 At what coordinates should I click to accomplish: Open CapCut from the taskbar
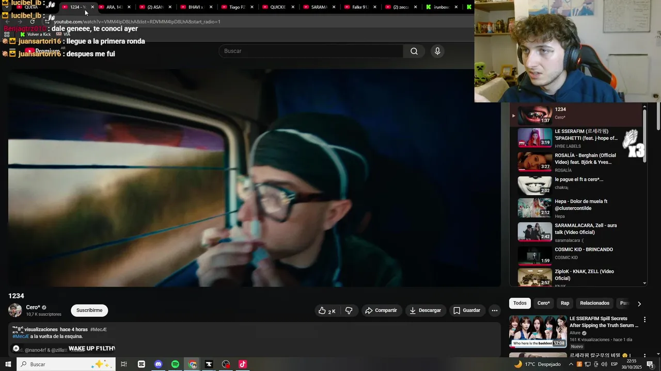coord(141,364)
